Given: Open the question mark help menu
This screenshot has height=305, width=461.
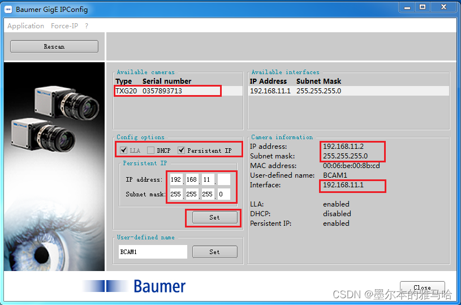Looking at the screenshot, I should [87, 26].
